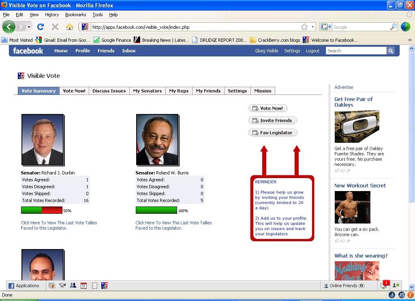The height and width of the screenshot is (301, 415).
Task: Log out of Facebook
Action: 312,51
